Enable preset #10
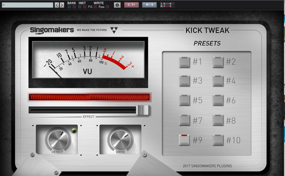This screenshot has width=285, height=176. [x=218, y=140]
